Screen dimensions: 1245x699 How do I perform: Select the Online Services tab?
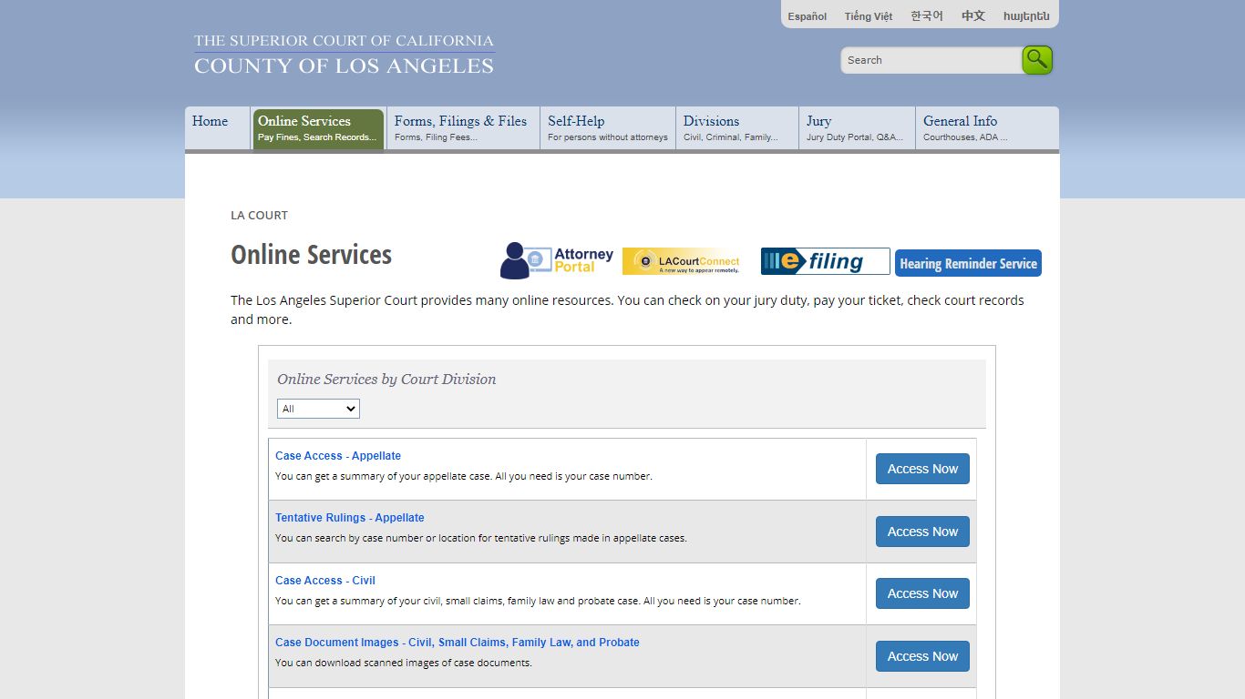coord(318,128)
